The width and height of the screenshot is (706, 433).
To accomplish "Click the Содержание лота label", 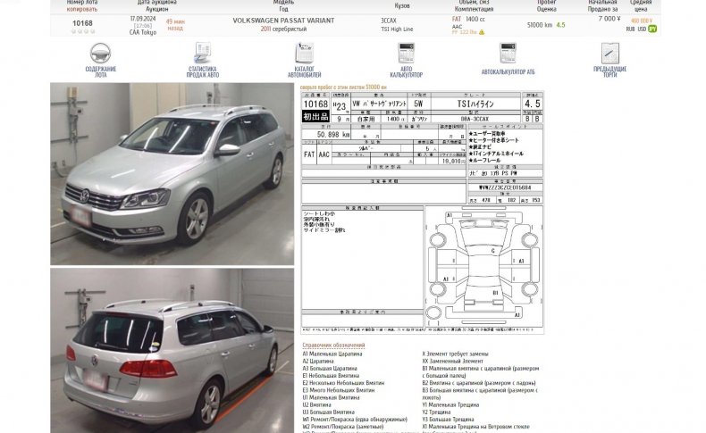I will [x=100, y=72].
